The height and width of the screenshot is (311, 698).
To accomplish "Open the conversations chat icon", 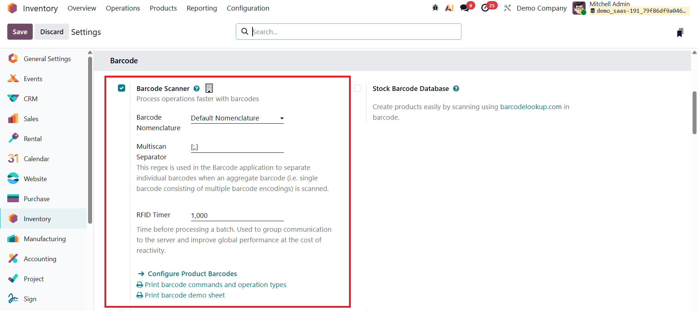I will 464,8.
